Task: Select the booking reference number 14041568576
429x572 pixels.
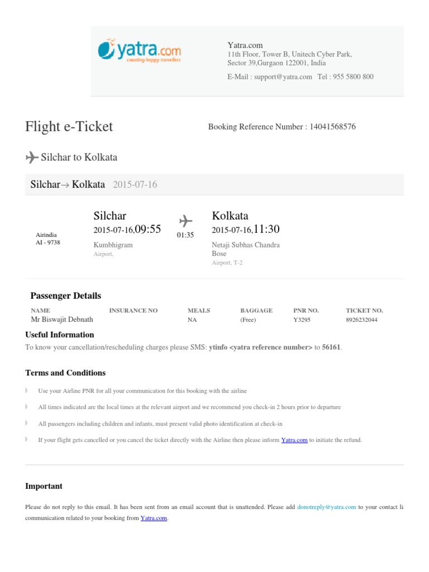Action: pos(332,127)
